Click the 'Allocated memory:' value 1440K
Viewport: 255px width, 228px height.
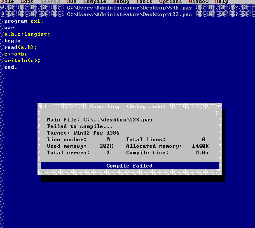200,146
